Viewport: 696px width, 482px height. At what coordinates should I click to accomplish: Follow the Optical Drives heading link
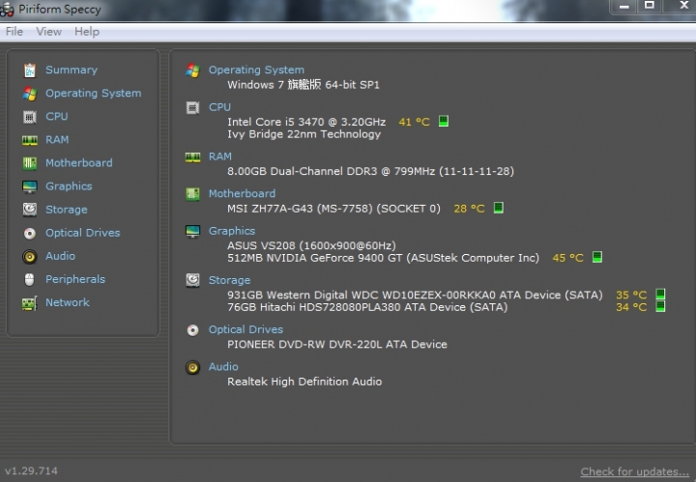click(x=246, y=329)
